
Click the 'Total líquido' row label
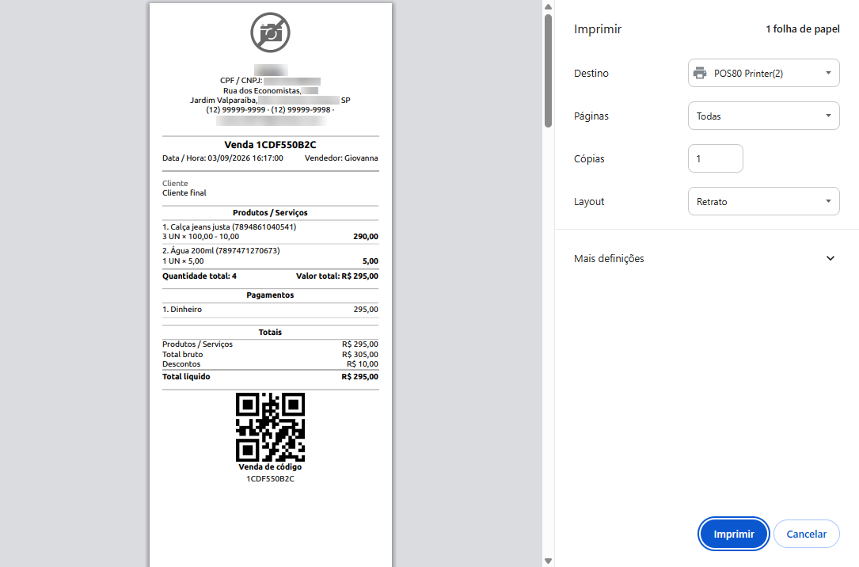[x=186, y=377]
